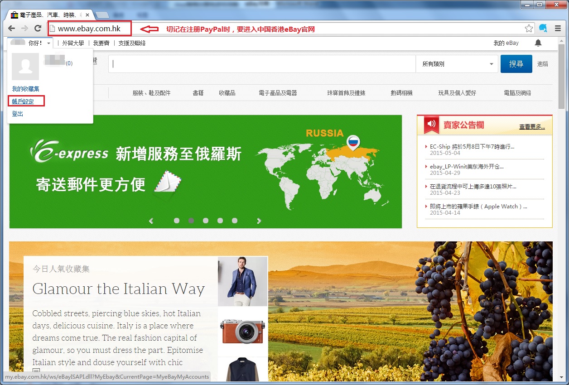
Task: Browse the 玩具及個人愛好 category
Action: pos(457,93)
